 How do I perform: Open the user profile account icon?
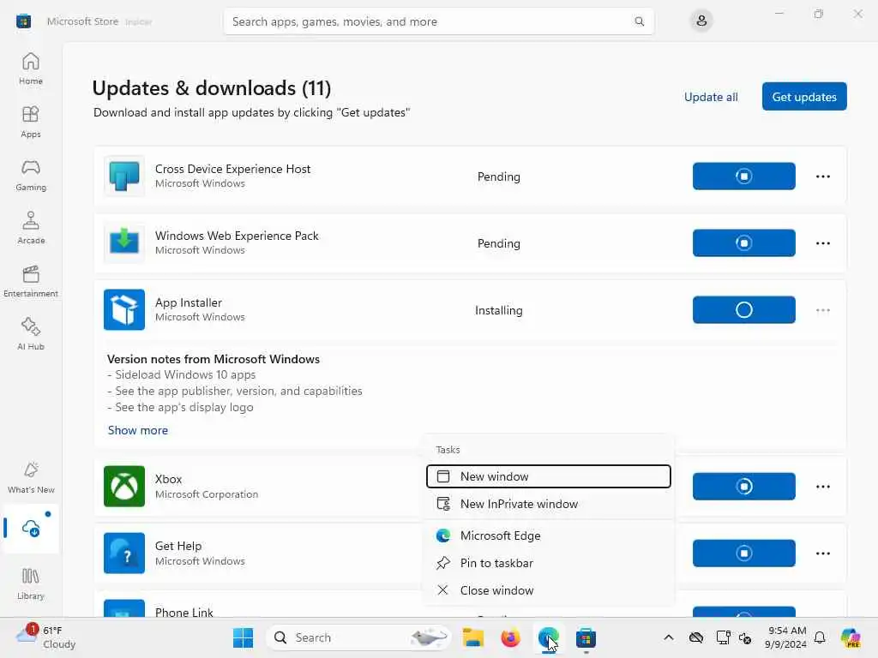[x=701, y=21]
